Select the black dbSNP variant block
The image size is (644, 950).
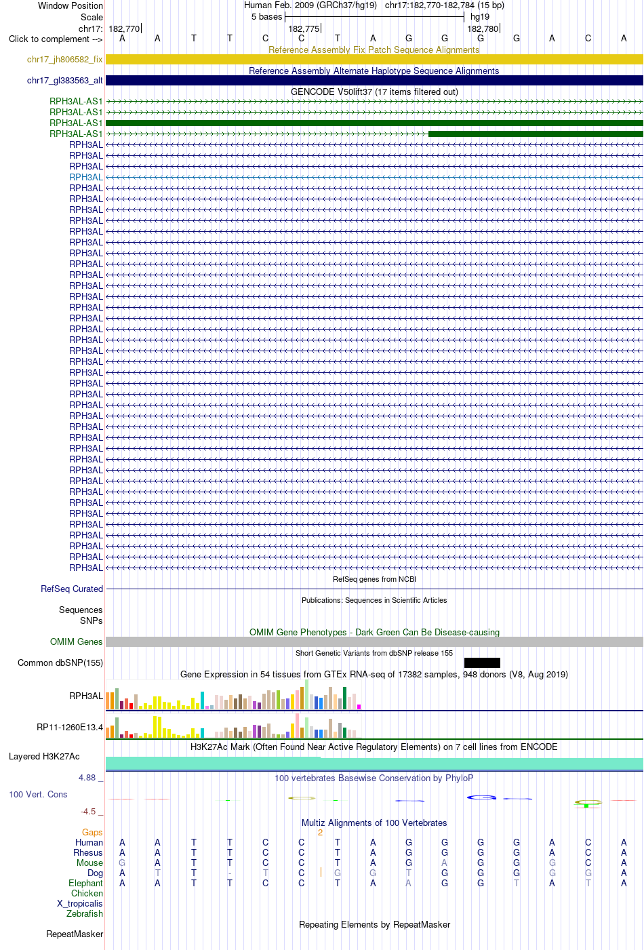[482, 662]
